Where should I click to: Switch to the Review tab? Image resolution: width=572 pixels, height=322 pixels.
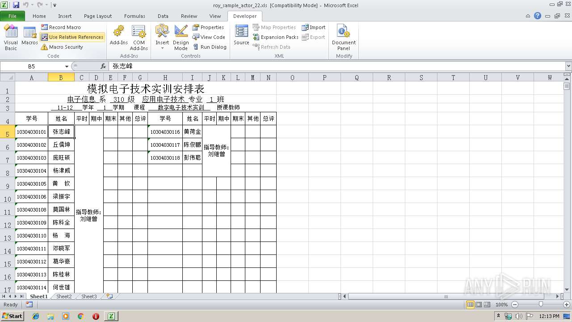point(189,16)
